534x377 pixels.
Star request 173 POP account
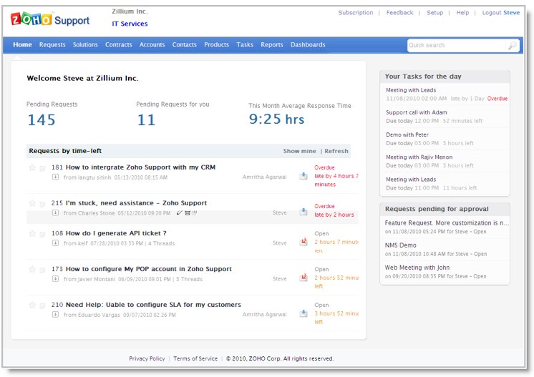coord(32,269)
